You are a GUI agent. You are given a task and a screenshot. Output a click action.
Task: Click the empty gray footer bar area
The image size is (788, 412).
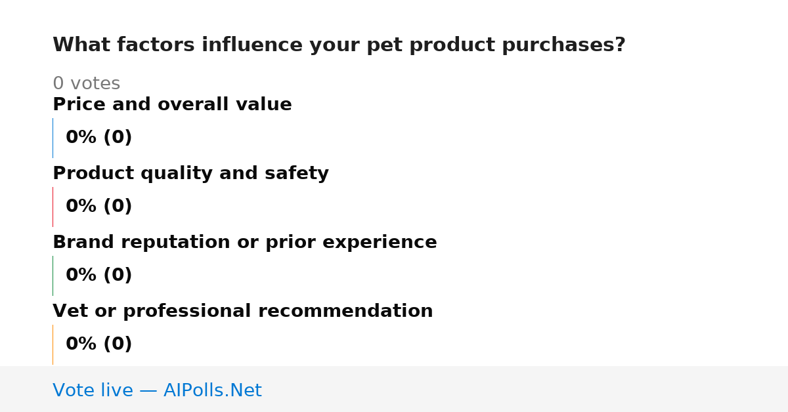pos(525,389)
